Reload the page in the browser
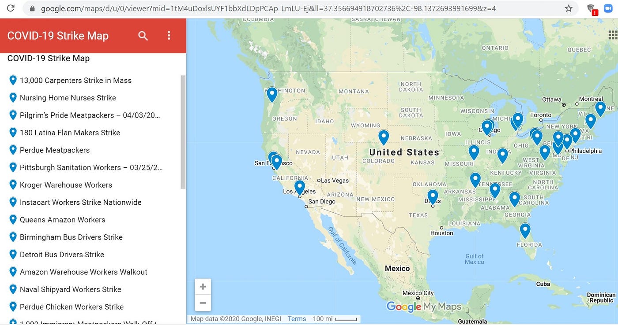 click(10, 8)
